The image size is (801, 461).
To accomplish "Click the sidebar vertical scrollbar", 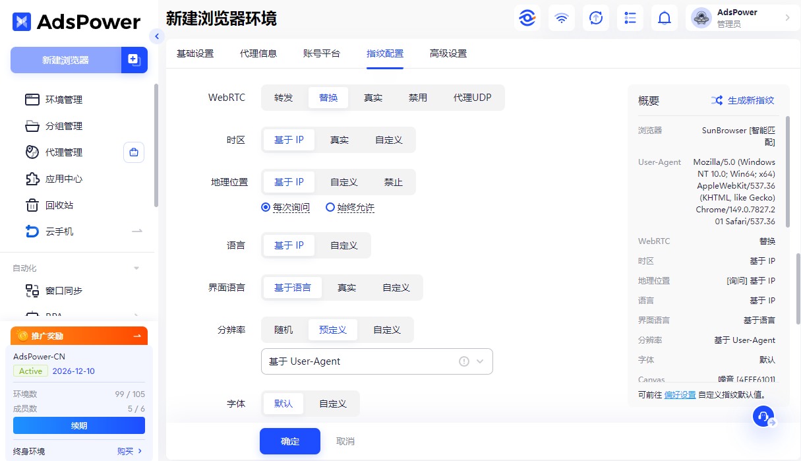I will (x=156, y=145).
